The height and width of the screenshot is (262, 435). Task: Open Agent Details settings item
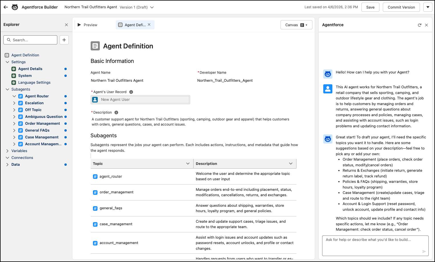tap(30, 69)
